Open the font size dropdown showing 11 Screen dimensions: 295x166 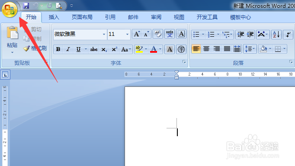pos(127,34)
